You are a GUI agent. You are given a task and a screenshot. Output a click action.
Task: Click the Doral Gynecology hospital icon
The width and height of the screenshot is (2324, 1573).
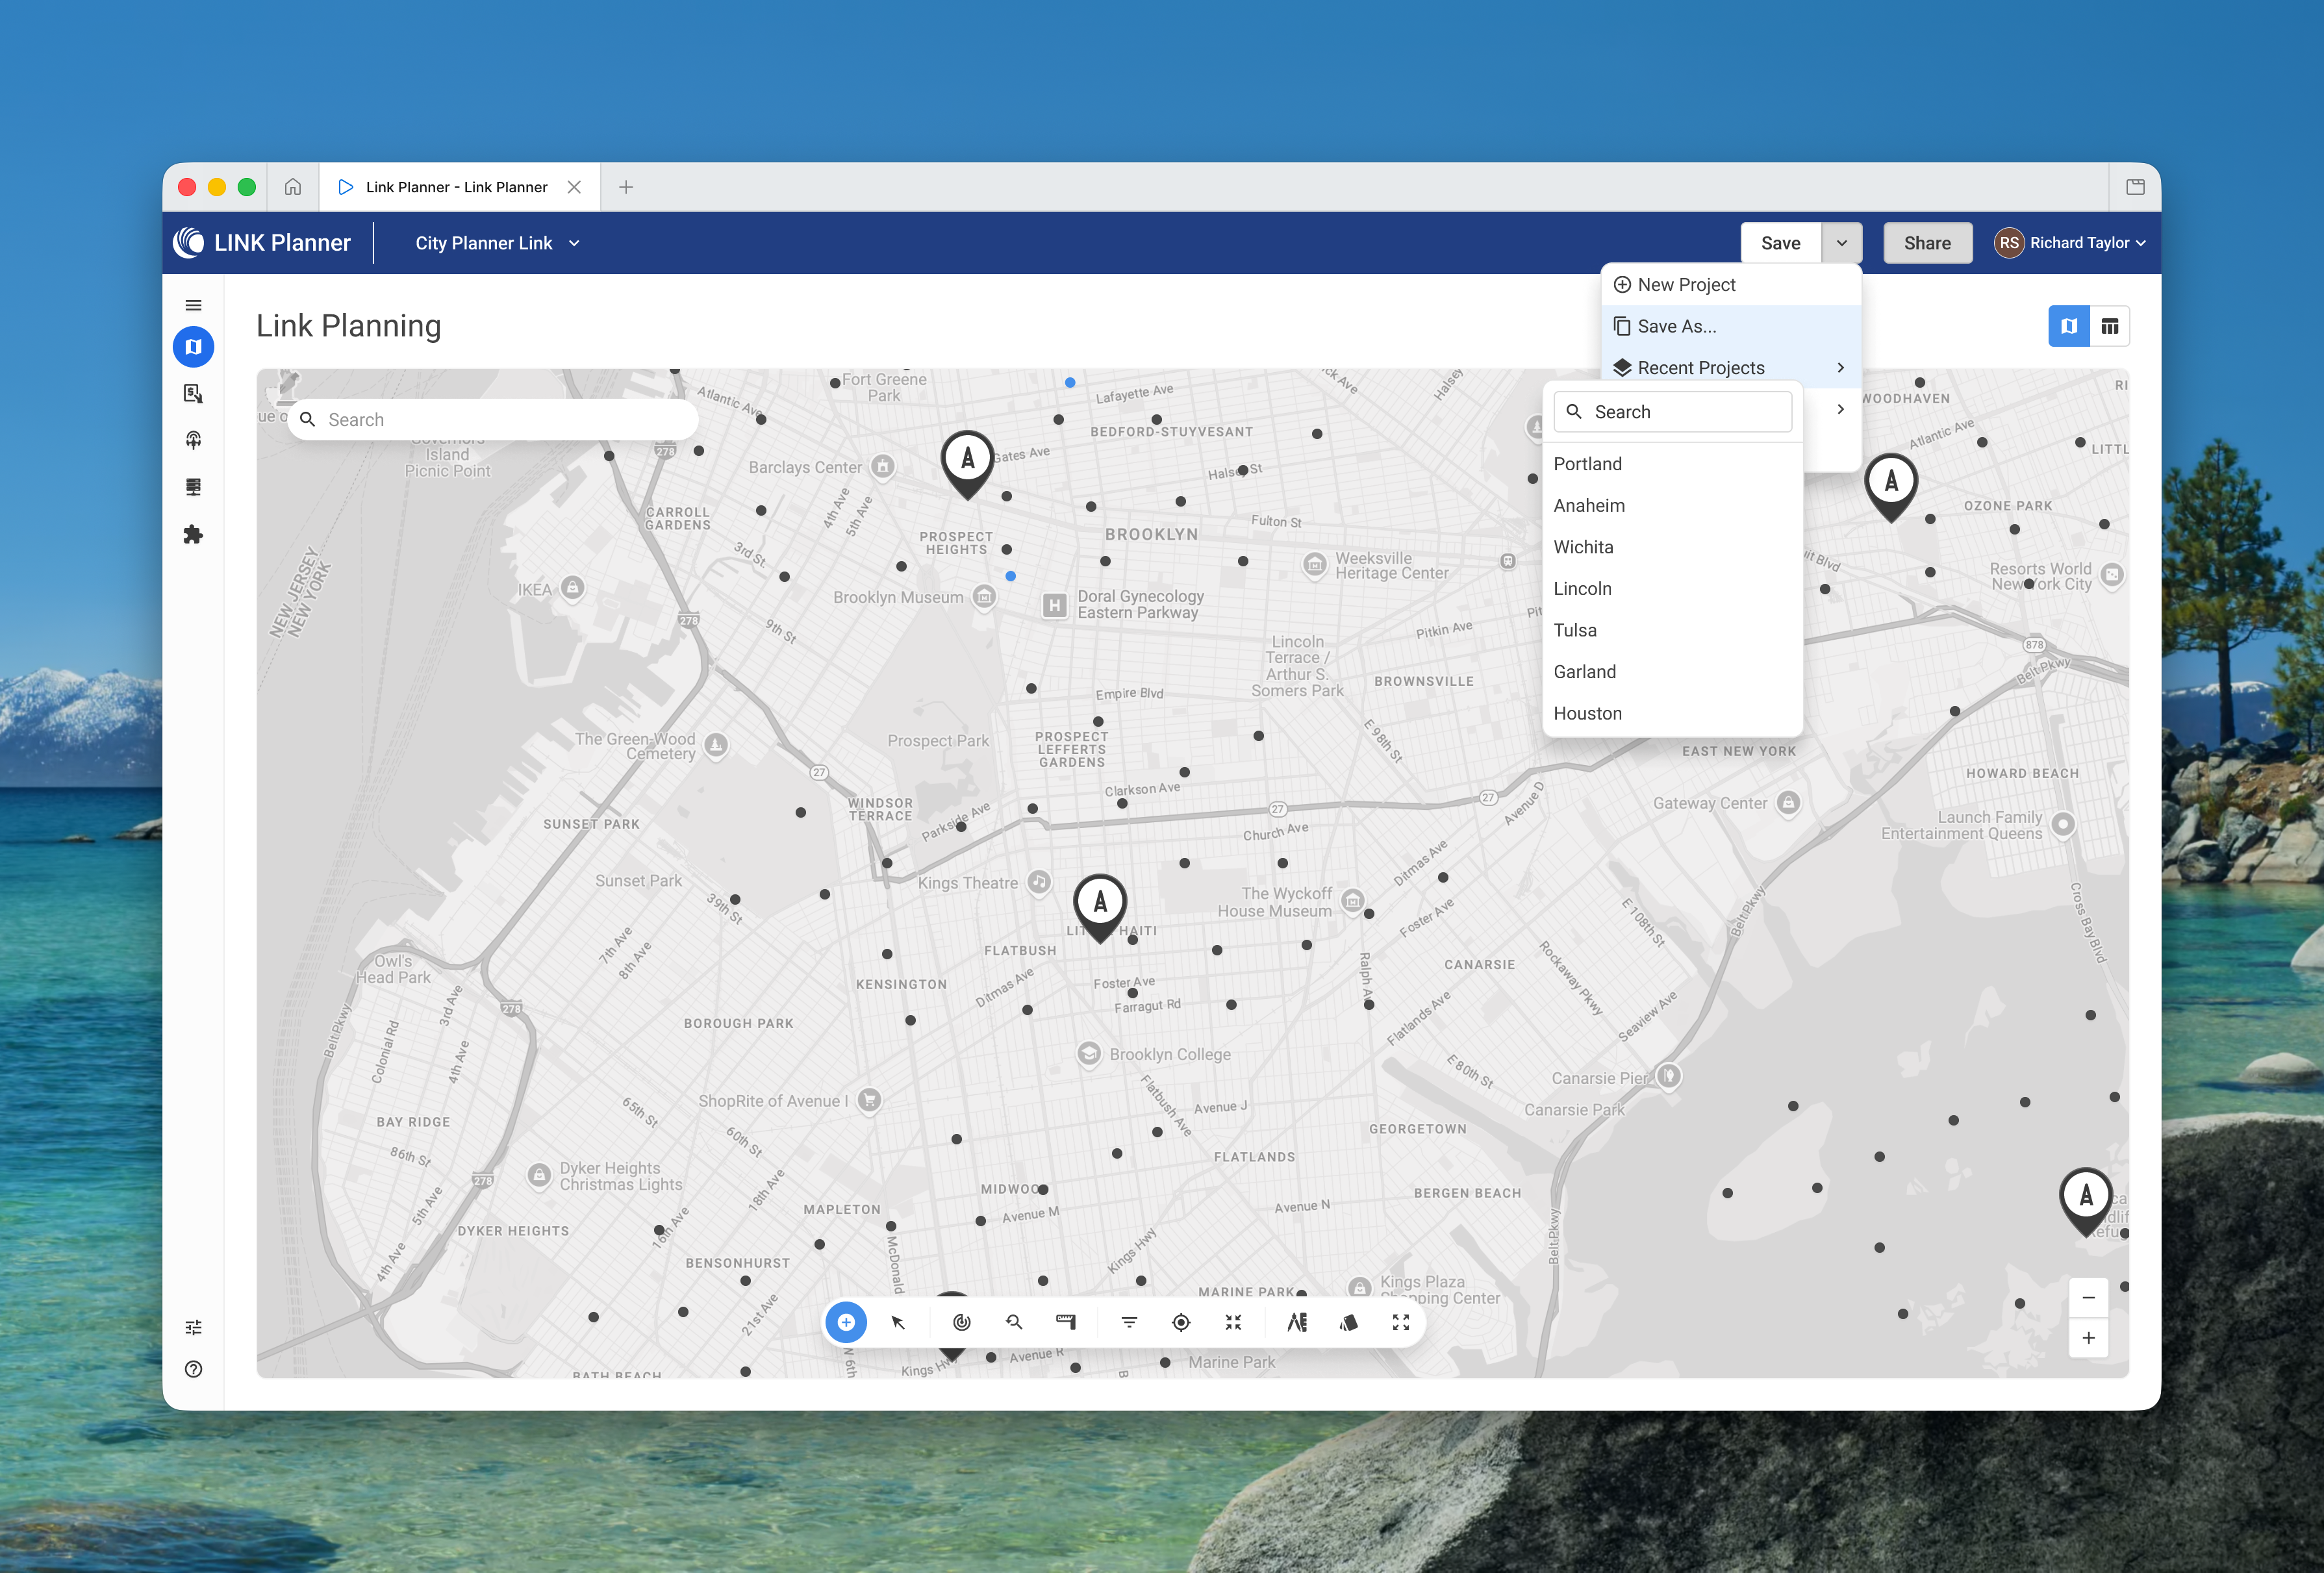pyautogui.click(x=1054, y=605)
